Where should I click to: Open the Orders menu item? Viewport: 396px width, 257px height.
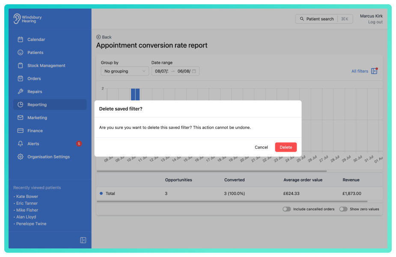(50, 78)
